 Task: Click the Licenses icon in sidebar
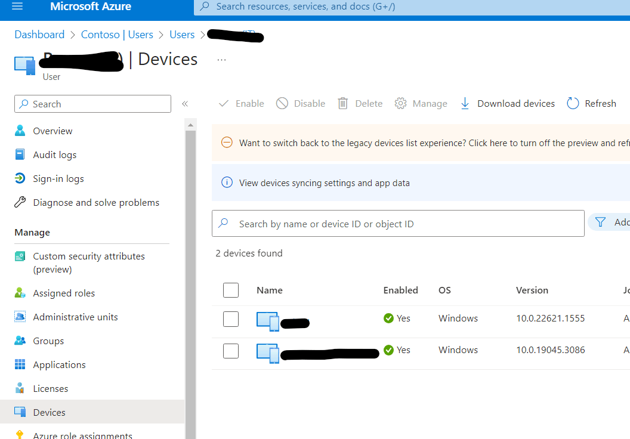[x=20, y=388]
